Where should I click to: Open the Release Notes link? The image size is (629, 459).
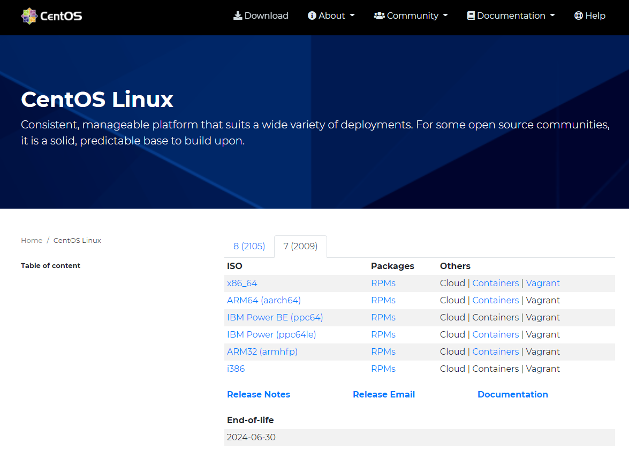click(259, 394)
